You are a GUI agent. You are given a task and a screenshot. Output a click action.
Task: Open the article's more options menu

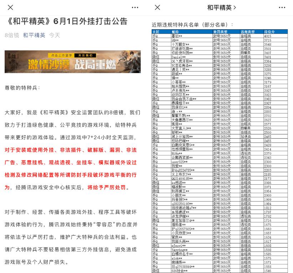coord(135,8)
